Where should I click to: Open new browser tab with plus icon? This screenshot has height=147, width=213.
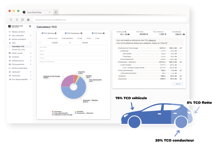point(56,12)
